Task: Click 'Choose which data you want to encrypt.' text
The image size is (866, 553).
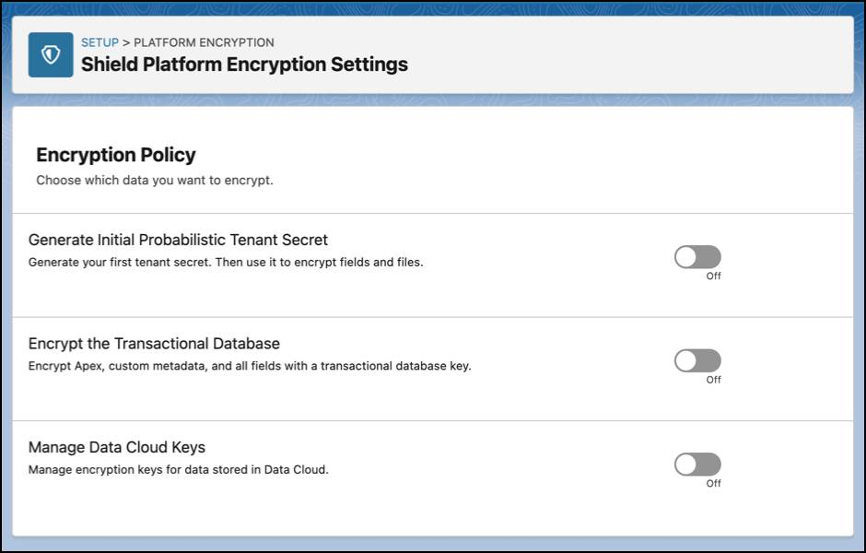Action: pos(155,180)
